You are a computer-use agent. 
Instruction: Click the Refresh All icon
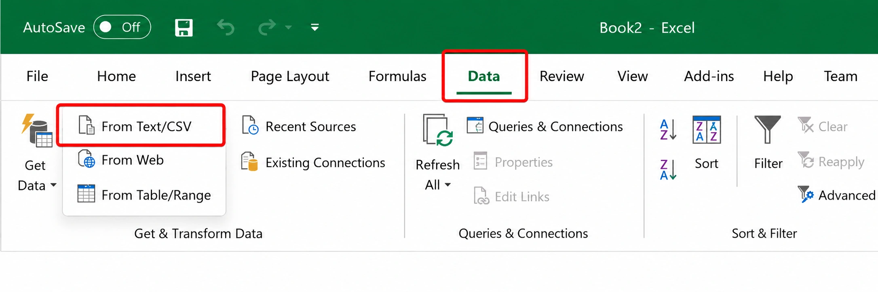point(438,130)
